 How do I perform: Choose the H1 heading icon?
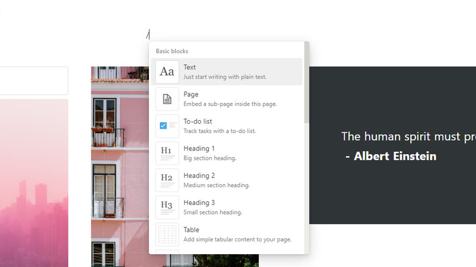pyautogui.click(x=167, y=153)
